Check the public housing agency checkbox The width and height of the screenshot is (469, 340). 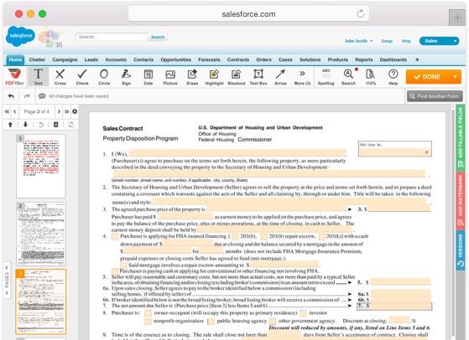[211, 322]
